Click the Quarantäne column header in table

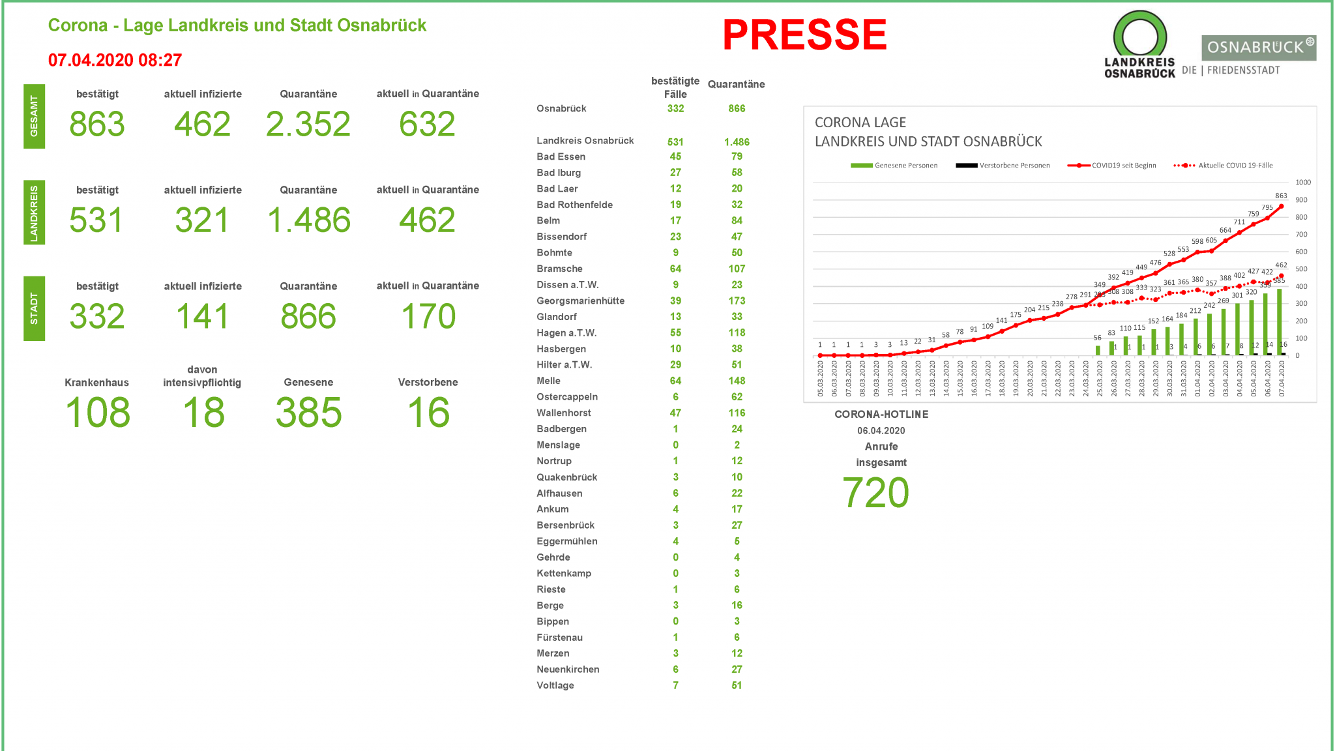[736, 84]
